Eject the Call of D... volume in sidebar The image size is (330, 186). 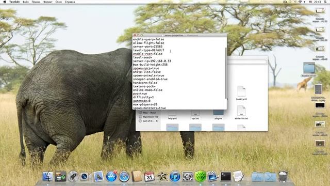click(x=157, y=121)
